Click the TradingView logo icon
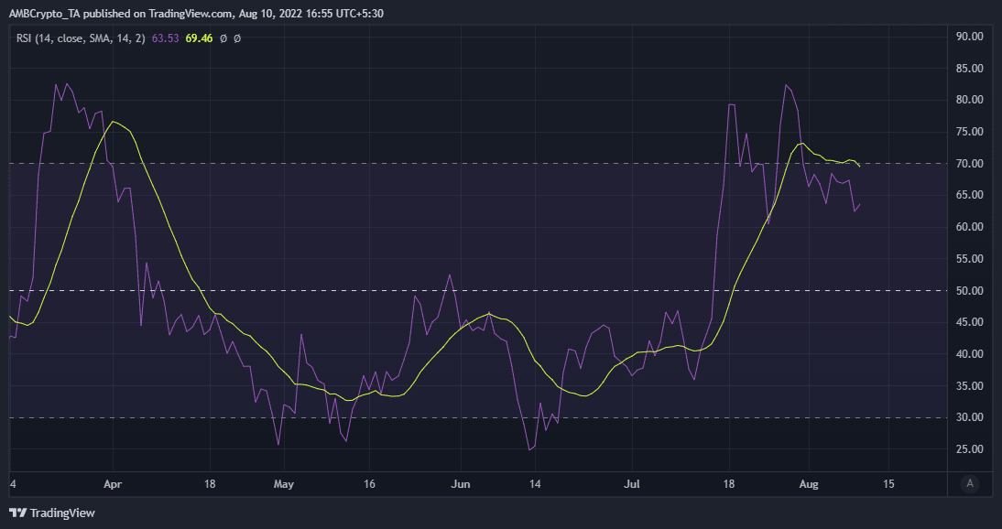 (x=17, y=513)
